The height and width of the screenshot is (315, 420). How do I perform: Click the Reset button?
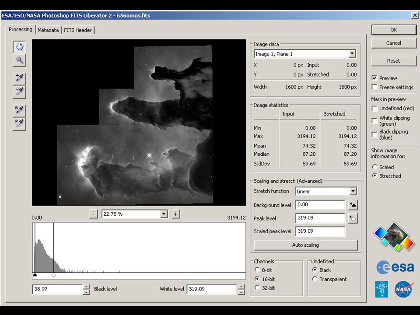tap(393, 61)
